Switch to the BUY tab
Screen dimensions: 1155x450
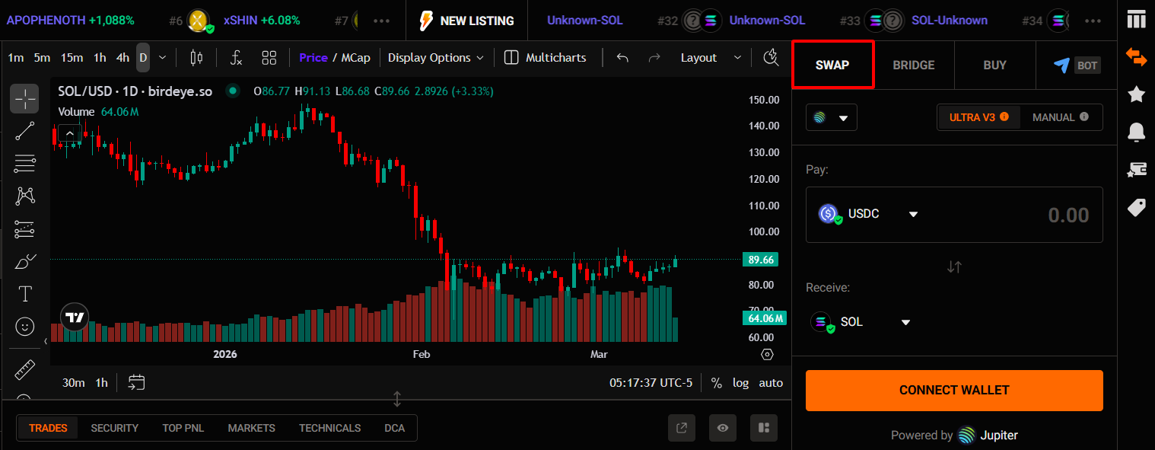click(x=994, y=65)
